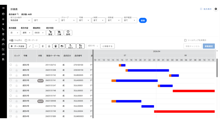This screenshot has width=220, height=123.
Task: Click the pencil edit icon in toolbar
Action: 30,46
